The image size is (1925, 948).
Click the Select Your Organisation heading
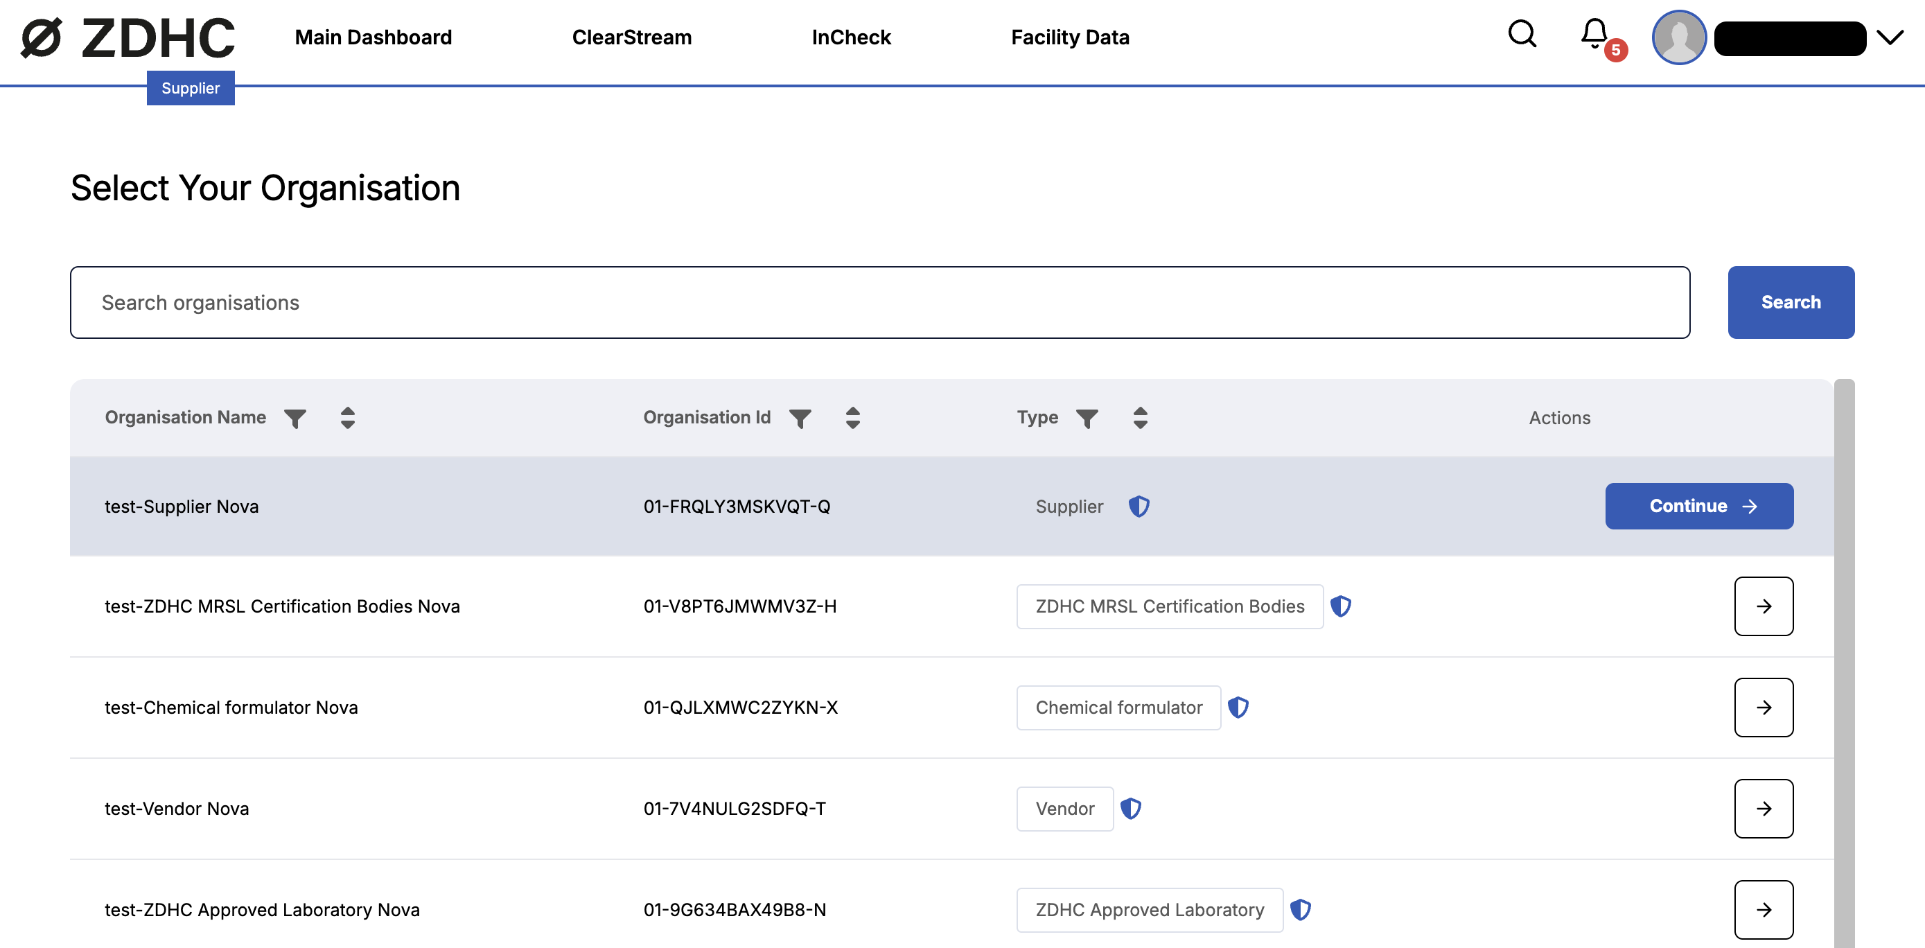(x=265, y=188)
